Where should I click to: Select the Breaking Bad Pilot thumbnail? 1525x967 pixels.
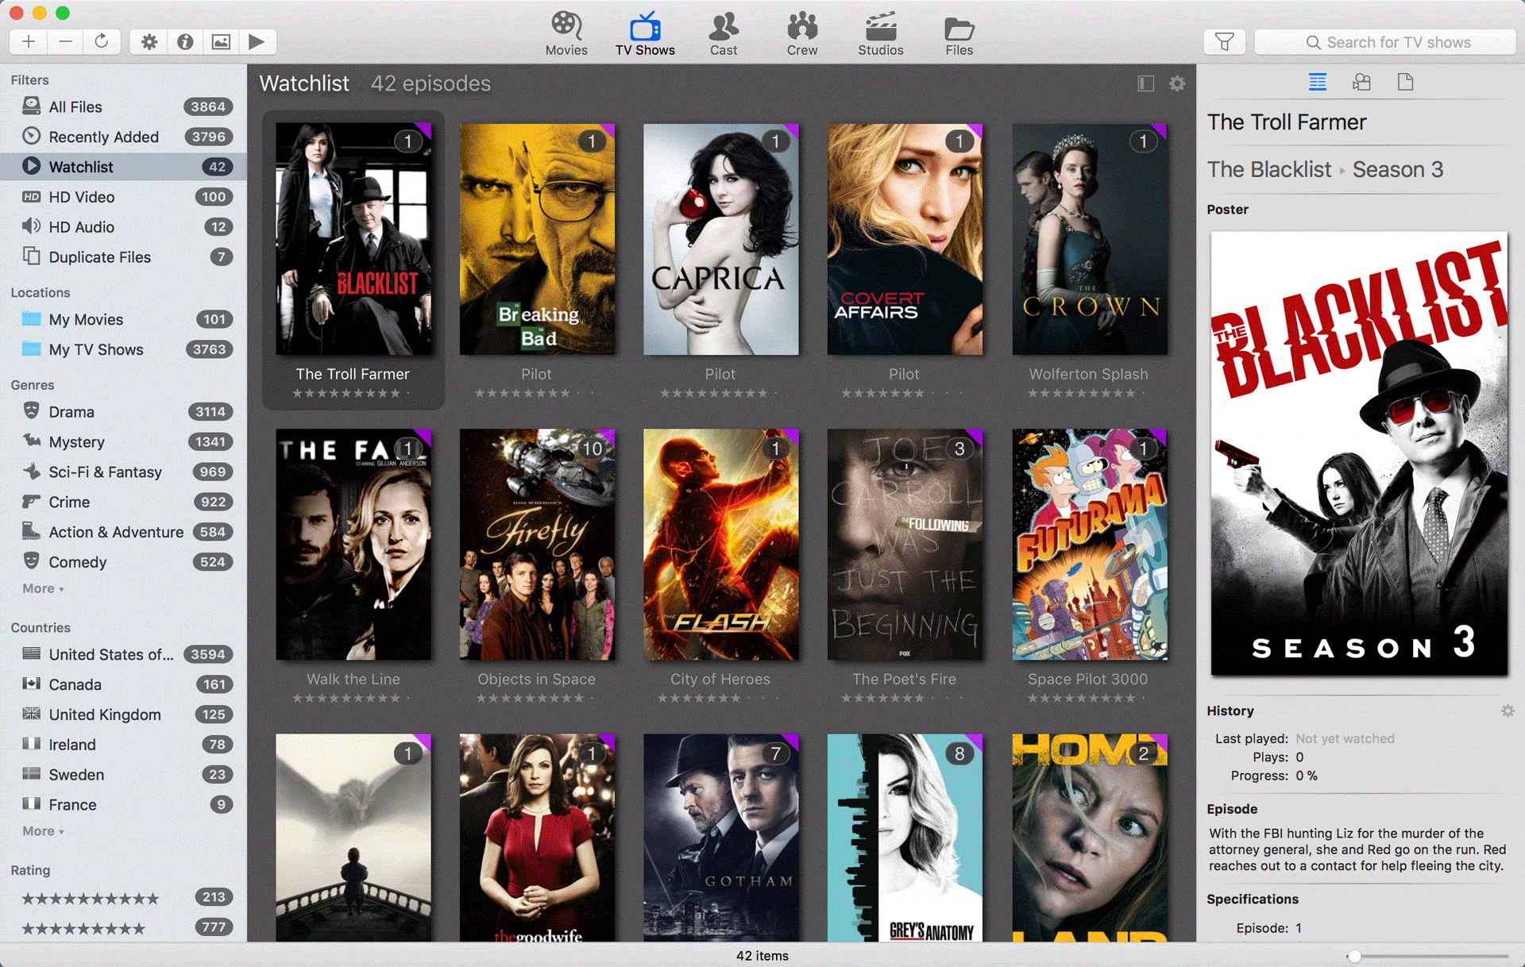tap(537, 238)
